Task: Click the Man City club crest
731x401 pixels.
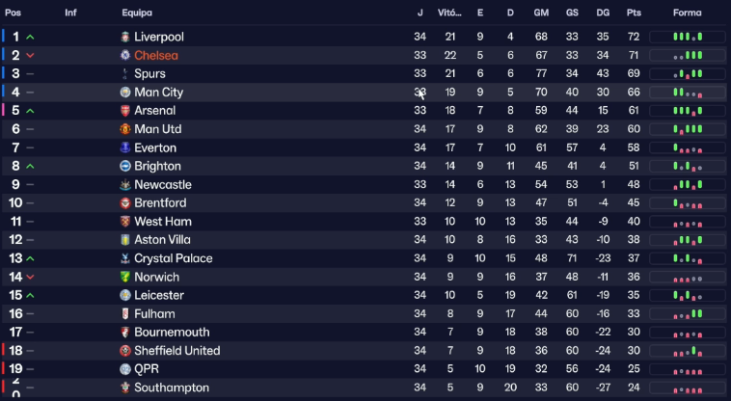Action: click(x=125, y=93)
